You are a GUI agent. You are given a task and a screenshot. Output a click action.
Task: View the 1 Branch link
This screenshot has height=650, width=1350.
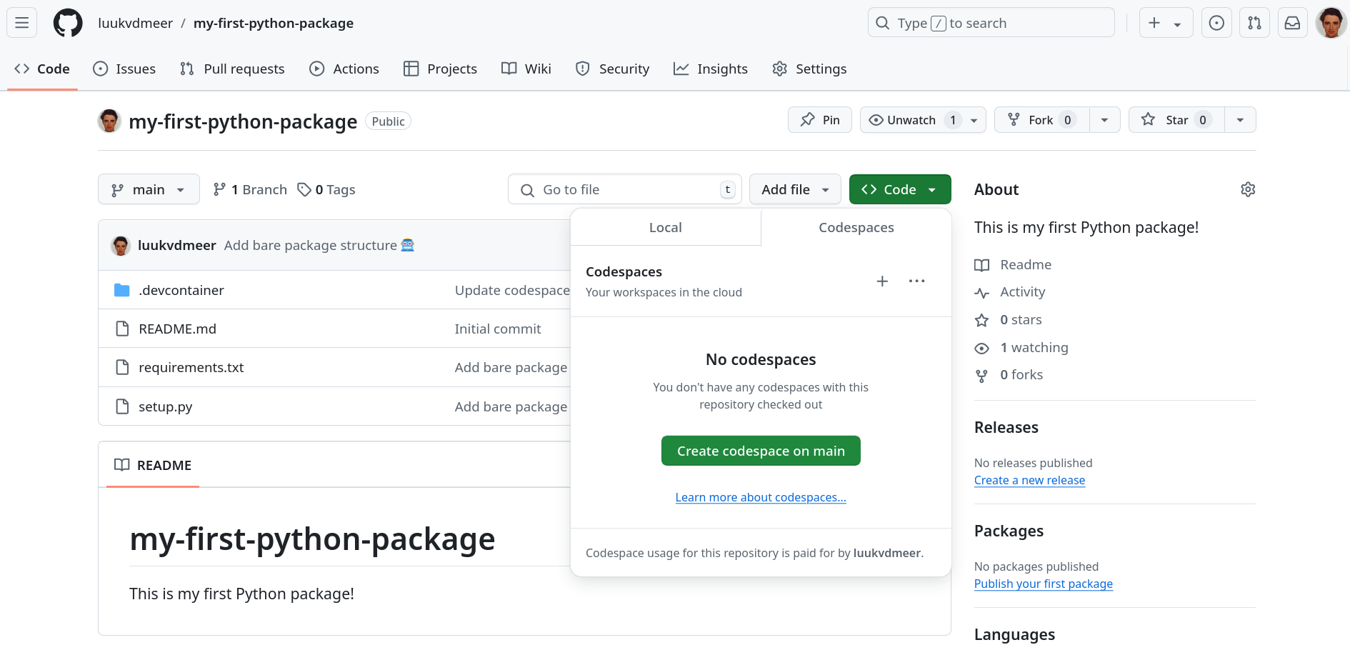click(x=250, y=189)
